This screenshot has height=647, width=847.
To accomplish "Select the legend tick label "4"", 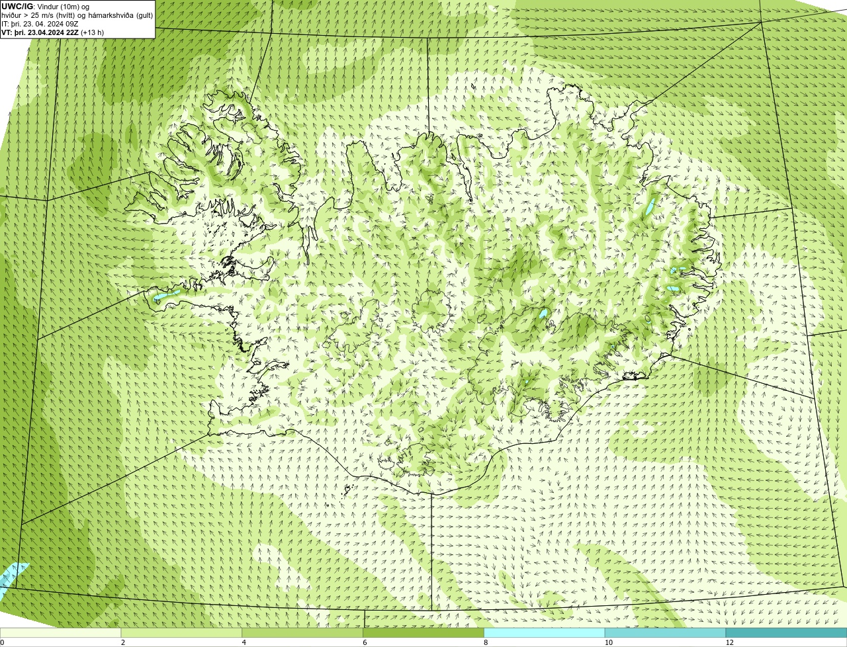I will pos(244,642).
